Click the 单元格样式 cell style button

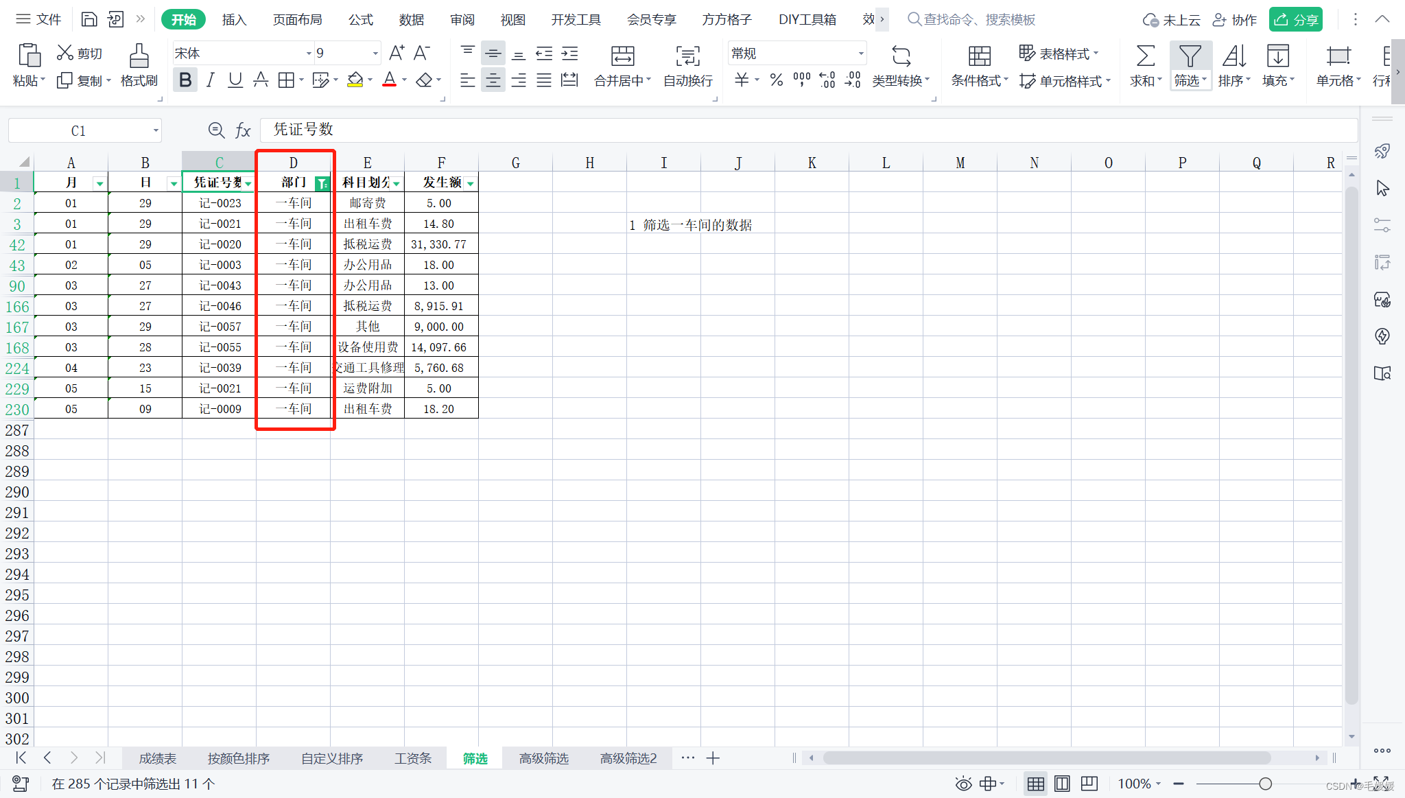1065,81
